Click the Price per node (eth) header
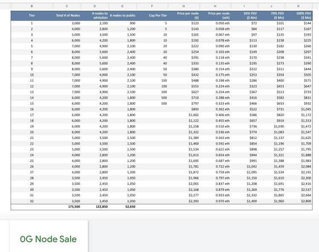This screenshot has width=319, height=252. [219, 16]
